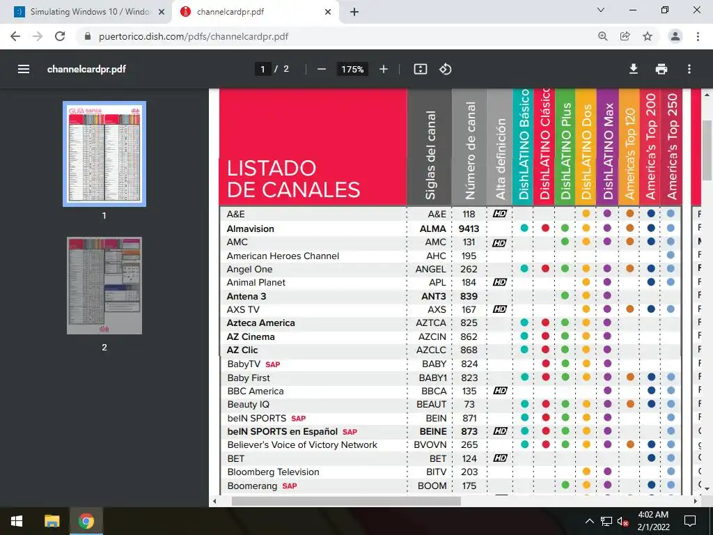Click the 'America's Top 250' column header

pyautogui.click(x=672, y=146)
